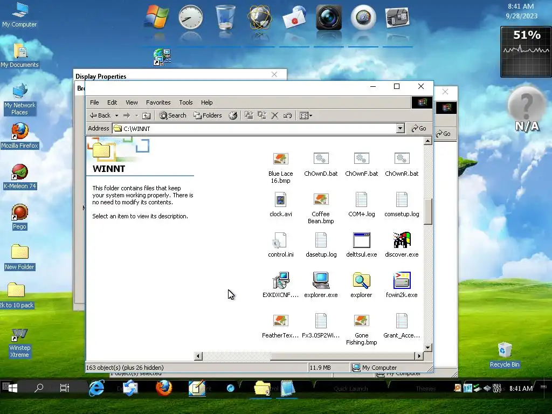
Task: Click horizontal scrollbar left arrow
Action: (x=198, y=356)
